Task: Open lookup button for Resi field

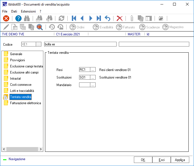Action: (93, 70)
